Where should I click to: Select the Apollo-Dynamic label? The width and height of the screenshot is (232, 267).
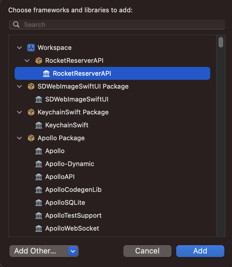(70, 164)
